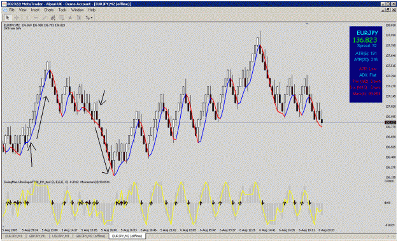Click the 6 Aug 14:42 time label
This screenshot has height=241, width=398.
click(x=267, y=230)
